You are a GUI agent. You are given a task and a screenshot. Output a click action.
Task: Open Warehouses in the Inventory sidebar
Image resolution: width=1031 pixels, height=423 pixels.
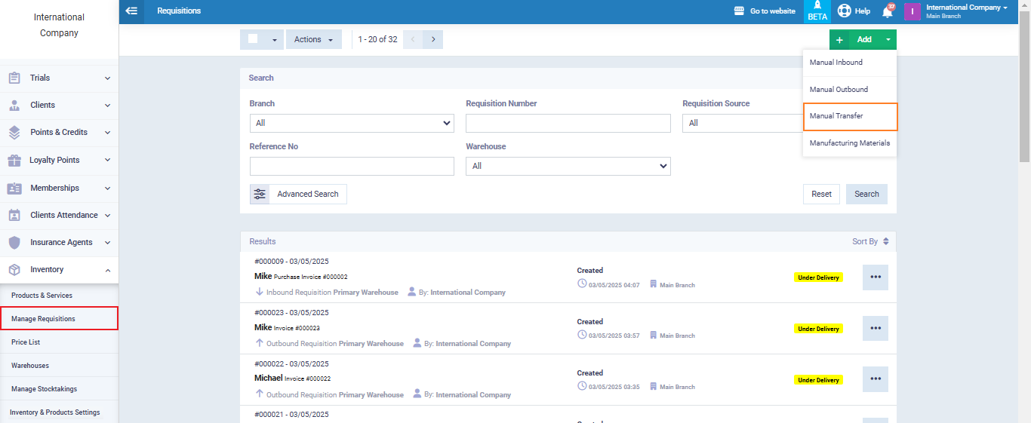30,366
